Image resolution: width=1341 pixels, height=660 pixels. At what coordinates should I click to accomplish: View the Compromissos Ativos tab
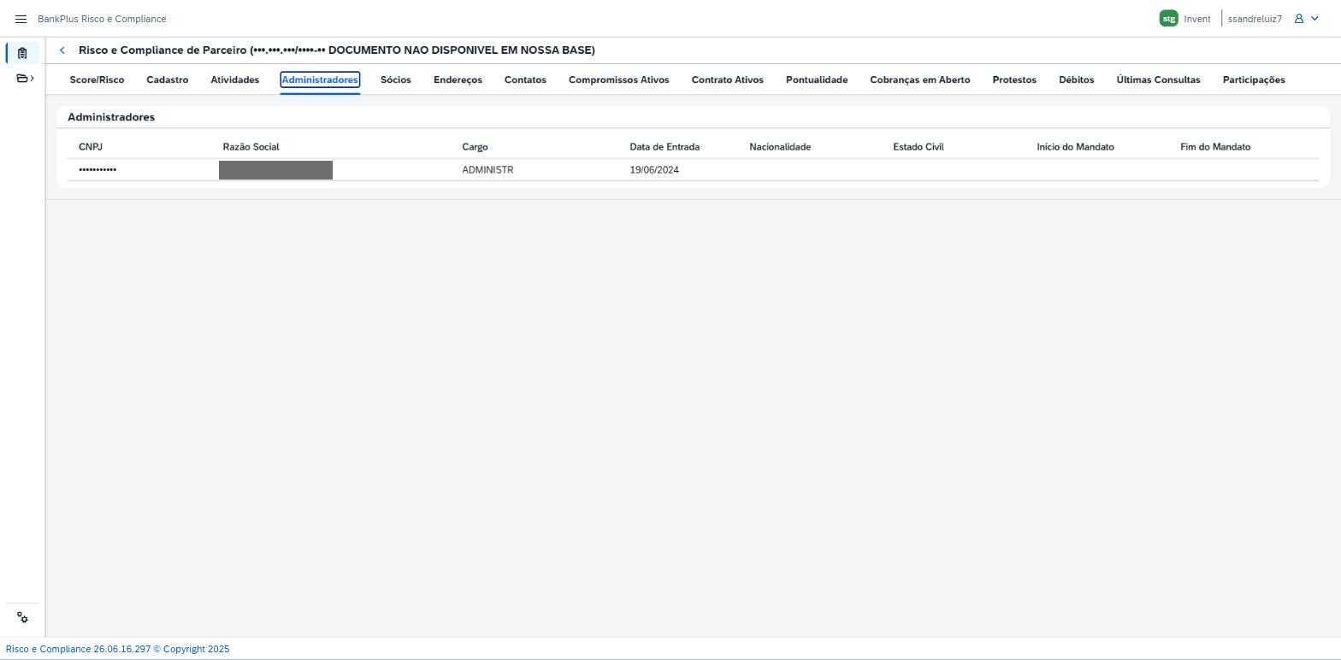pos(619,80)
